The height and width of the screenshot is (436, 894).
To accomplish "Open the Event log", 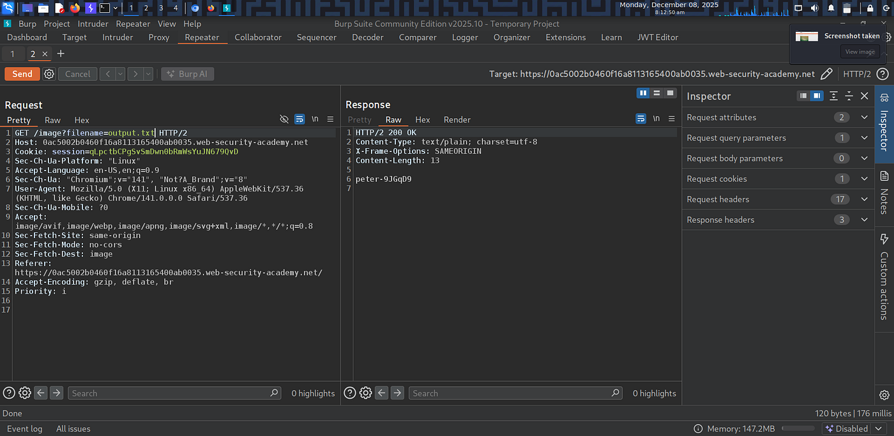I will (x=24, y=429).
